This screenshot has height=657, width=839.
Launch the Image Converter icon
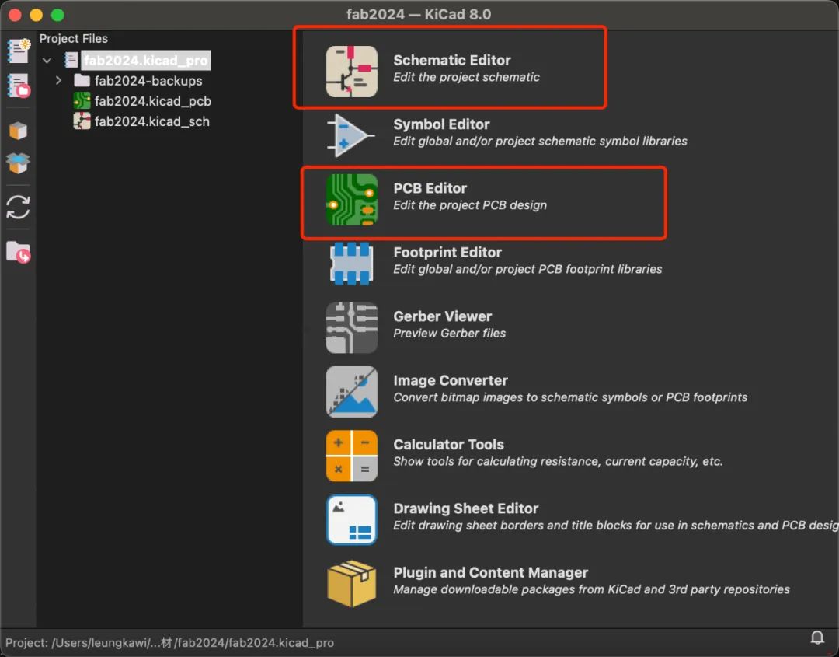352,391
